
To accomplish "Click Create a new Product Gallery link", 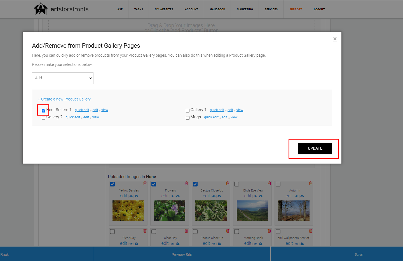I will [x=64, y=99].
